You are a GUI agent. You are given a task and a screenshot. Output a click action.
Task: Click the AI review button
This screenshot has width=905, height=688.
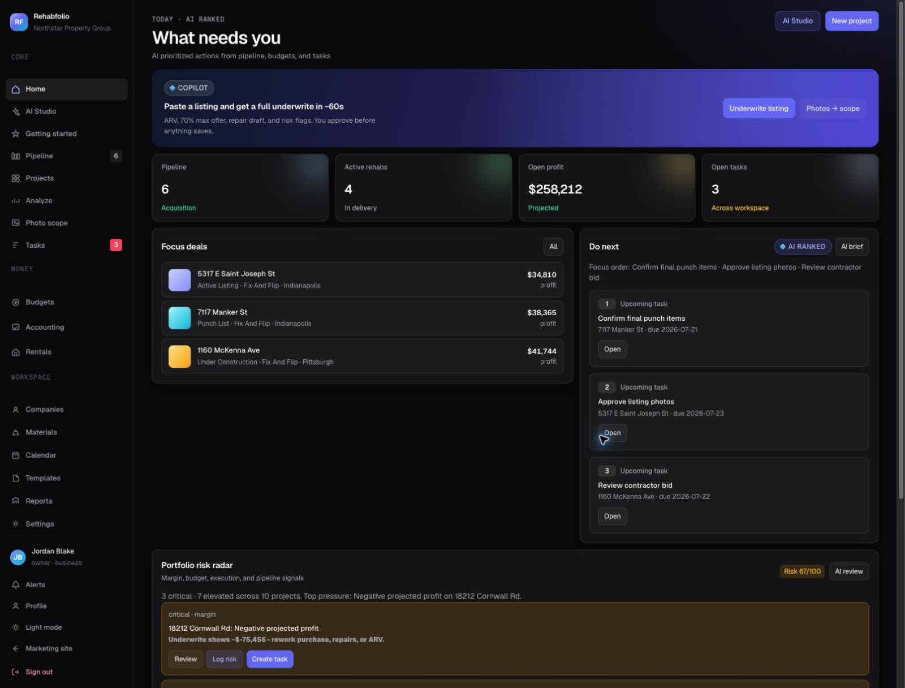click(849, 571)
